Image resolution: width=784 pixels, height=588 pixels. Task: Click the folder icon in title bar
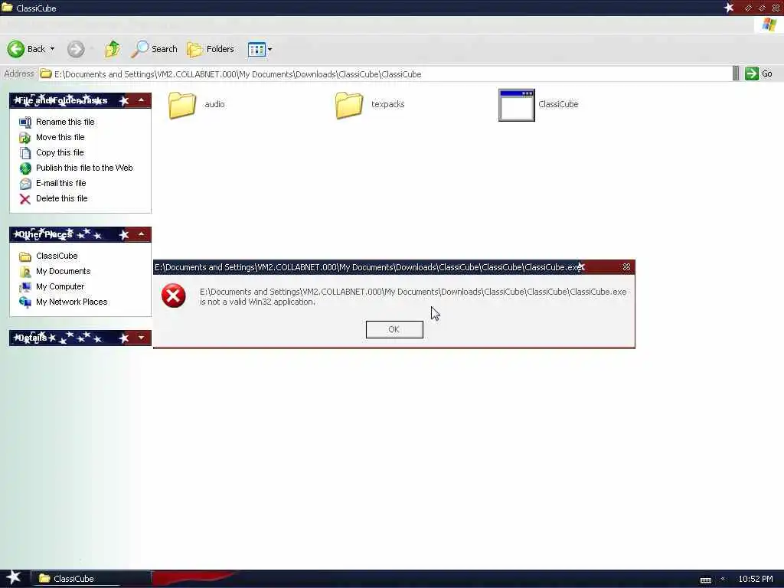[7, 8]
